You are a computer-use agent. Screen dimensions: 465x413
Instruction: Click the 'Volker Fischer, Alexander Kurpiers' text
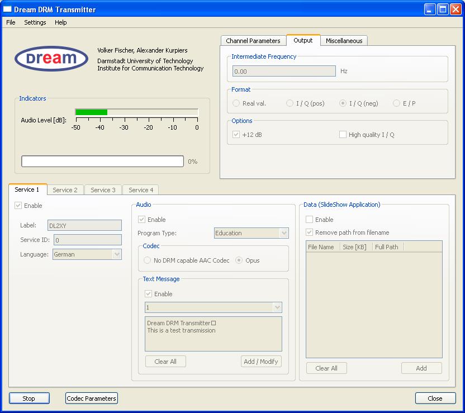click(x=143, y=50)
